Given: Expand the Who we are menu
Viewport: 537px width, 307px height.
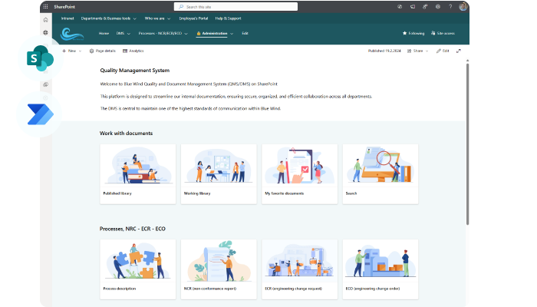Looking at the screenshot, I should (x=157, y=18).
